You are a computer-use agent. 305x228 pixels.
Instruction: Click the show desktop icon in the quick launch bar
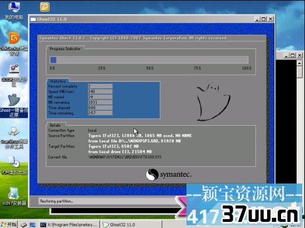tap(32, 225)
